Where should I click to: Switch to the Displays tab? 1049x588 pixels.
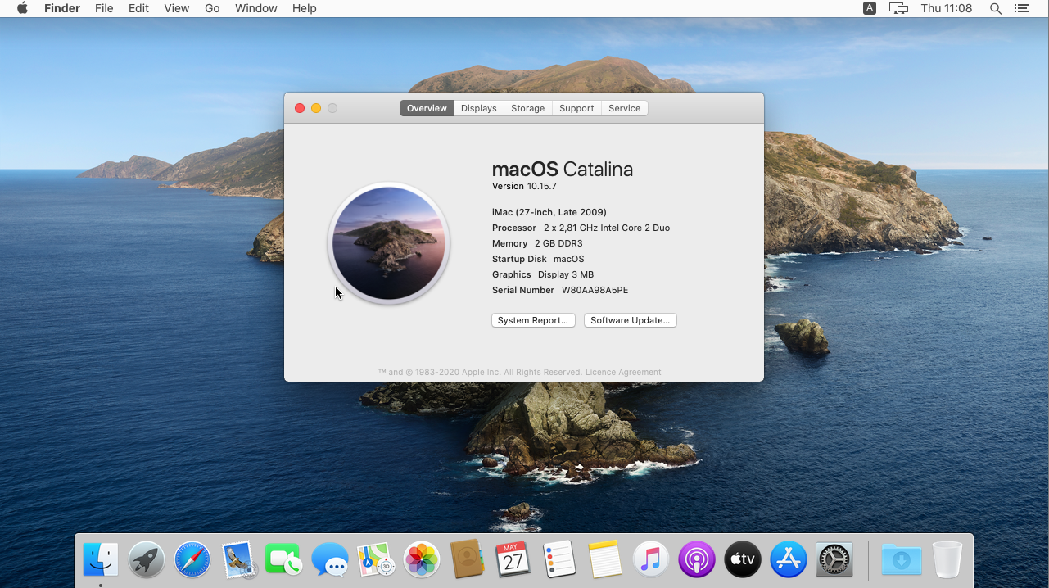(478, 108)
